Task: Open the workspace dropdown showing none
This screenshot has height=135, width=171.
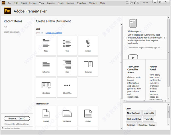Action: (x=146, y=3)
